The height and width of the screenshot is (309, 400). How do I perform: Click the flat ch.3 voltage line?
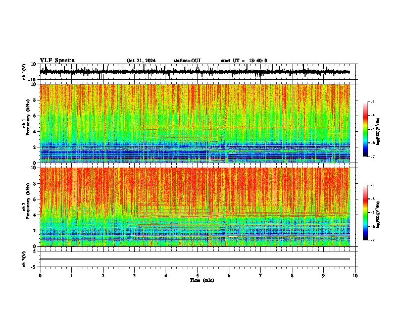(x=195, y=259)
